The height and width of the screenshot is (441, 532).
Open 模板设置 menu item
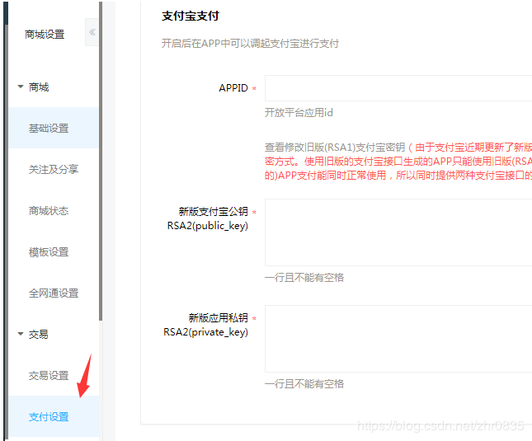tap(54, 252)
